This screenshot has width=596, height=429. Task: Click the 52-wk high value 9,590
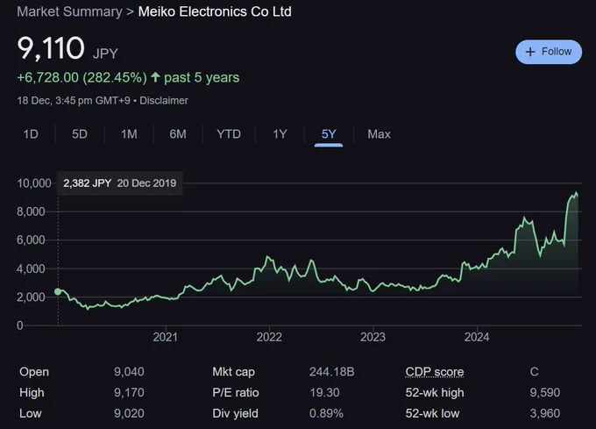tap(544, 392)
